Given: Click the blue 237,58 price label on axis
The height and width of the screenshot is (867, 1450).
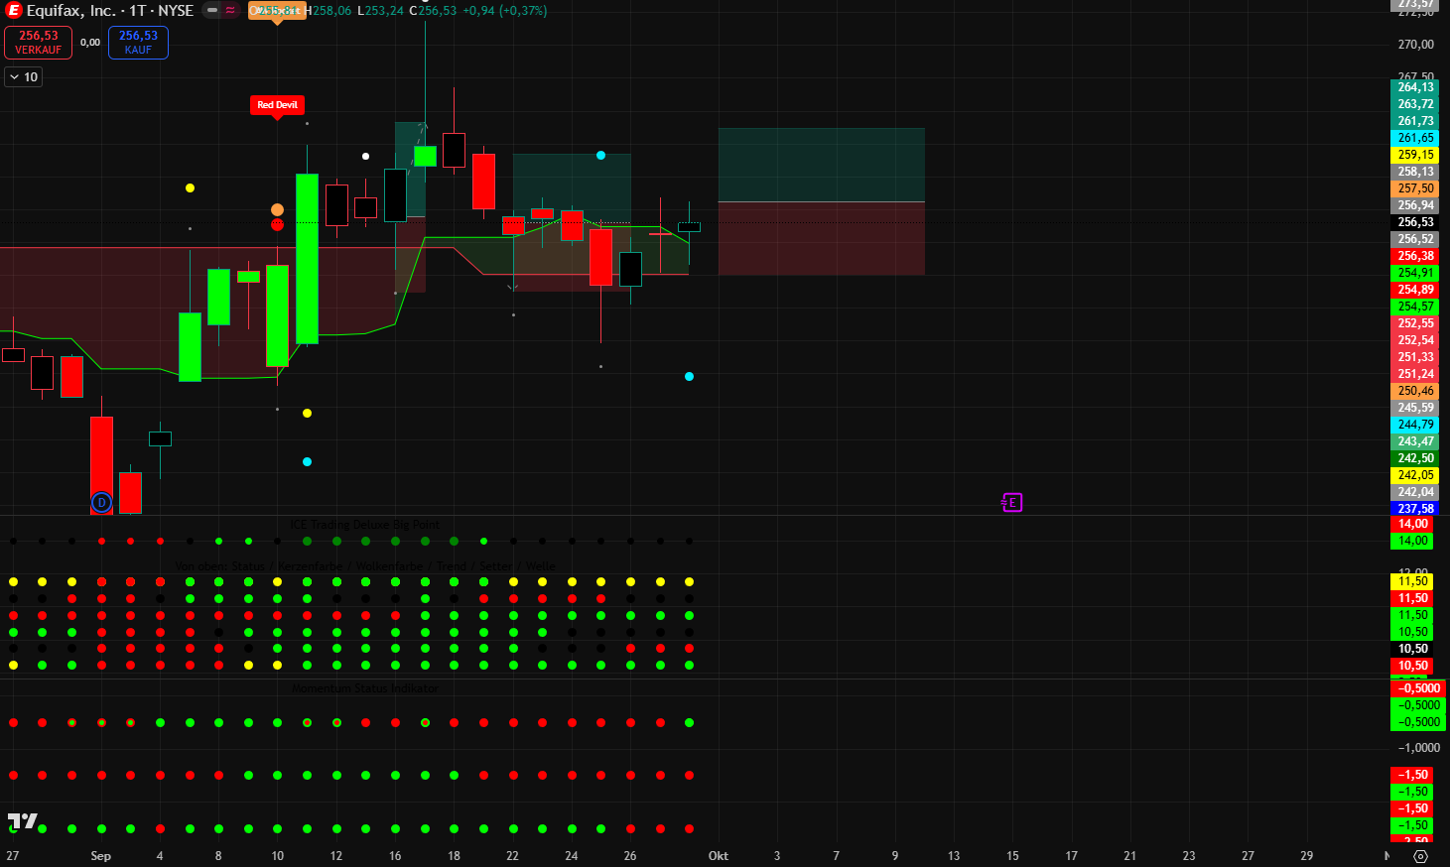Looking at the screenshot, I should point(1415,509).
